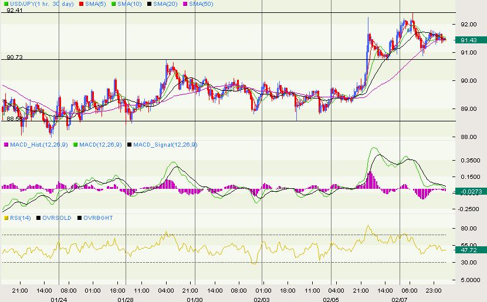The height and width of the screenshot is (302, 487).
Task: Select the RSI(14) legend label
Action: pos(21,218)
